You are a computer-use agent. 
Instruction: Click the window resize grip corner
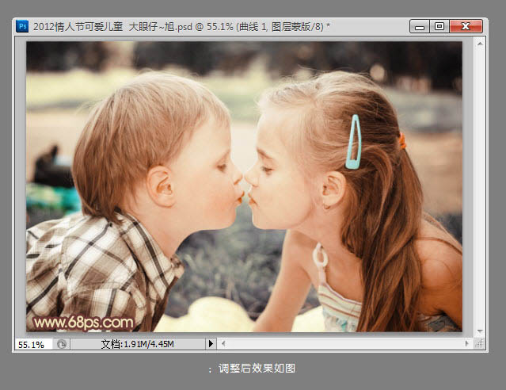480,344
